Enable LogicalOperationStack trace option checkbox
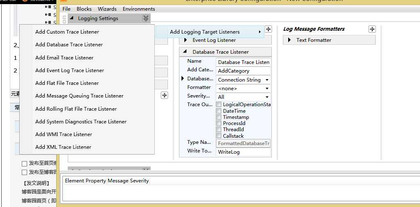The height and width of the screenshot is (207, 420). click(219, 104)
